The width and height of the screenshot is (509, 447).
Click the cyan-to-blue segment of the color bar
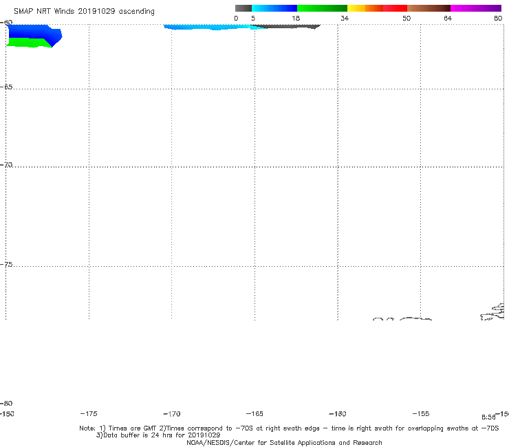point(274,8)
